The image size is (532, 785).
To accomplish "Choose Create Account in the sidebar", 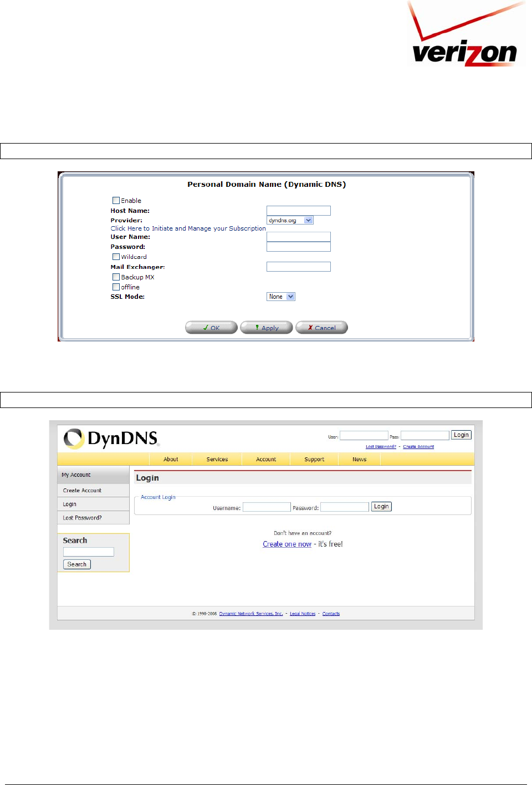I will (93, 491).
